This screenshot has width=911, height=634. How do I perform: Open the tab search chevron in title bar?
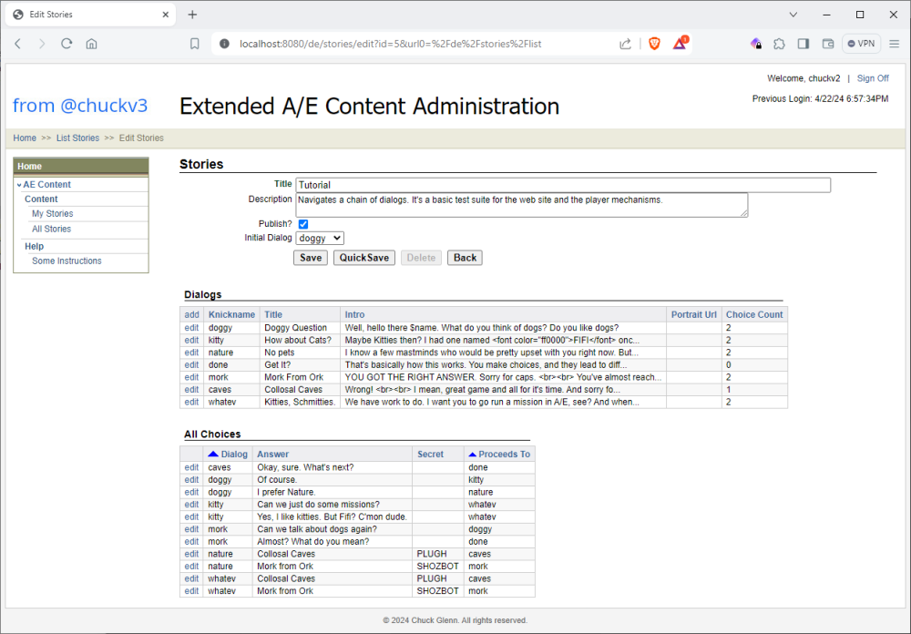coord(793,15)
